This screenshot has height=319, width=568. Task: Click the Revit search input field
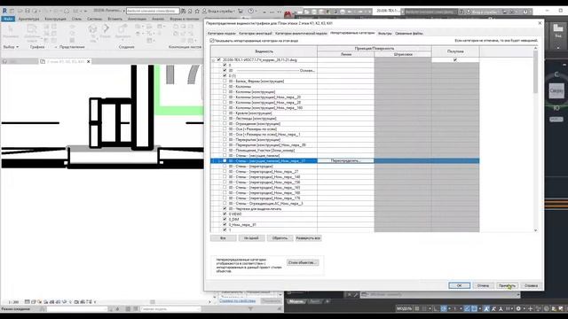153,12
